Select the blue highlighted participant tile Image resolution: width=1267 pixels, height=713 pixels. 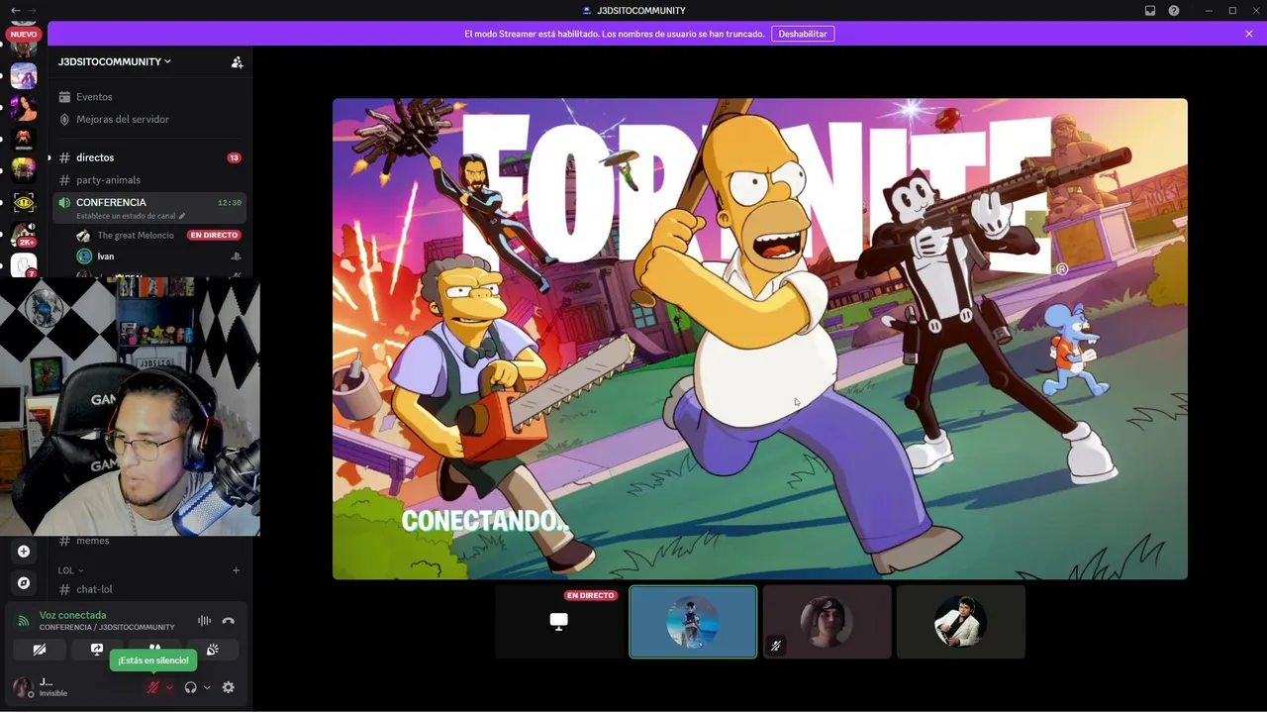[x=693, y=622]
